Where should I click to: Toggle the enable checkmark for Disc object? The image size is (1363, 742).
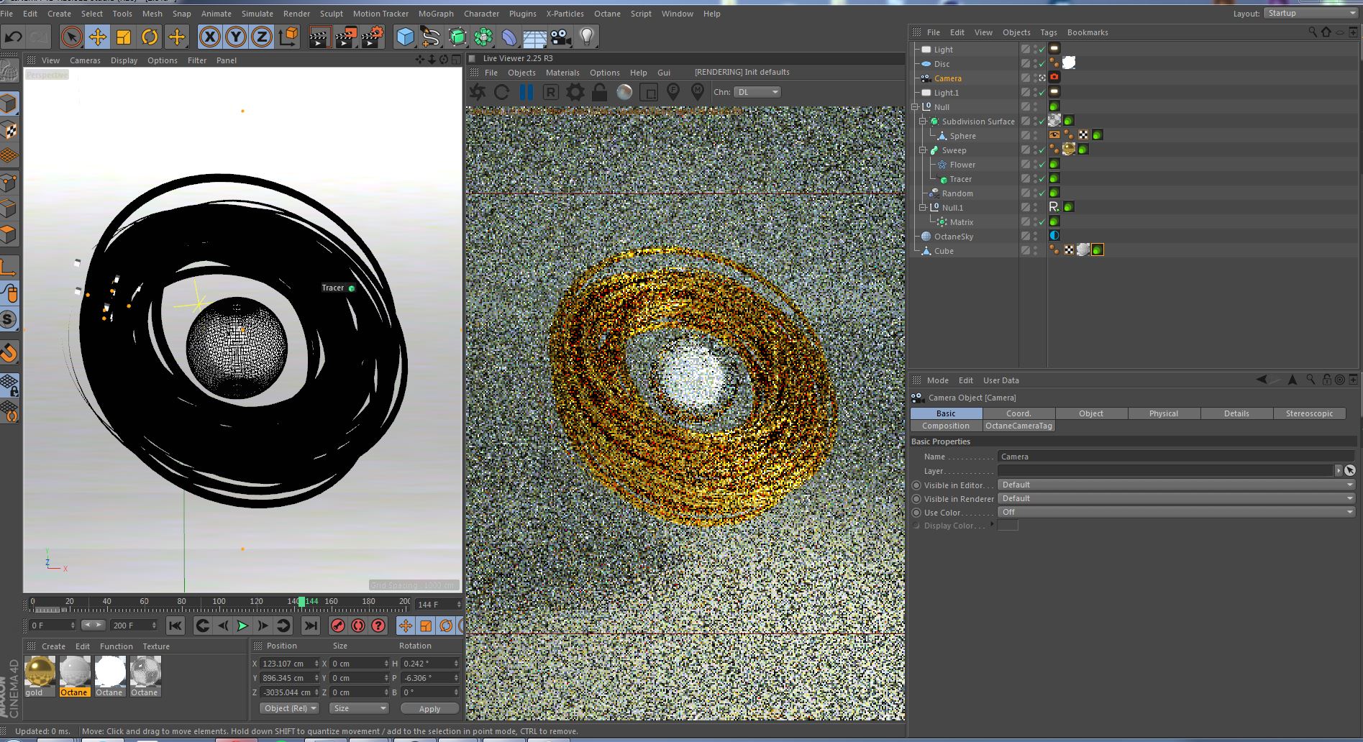1041,64
